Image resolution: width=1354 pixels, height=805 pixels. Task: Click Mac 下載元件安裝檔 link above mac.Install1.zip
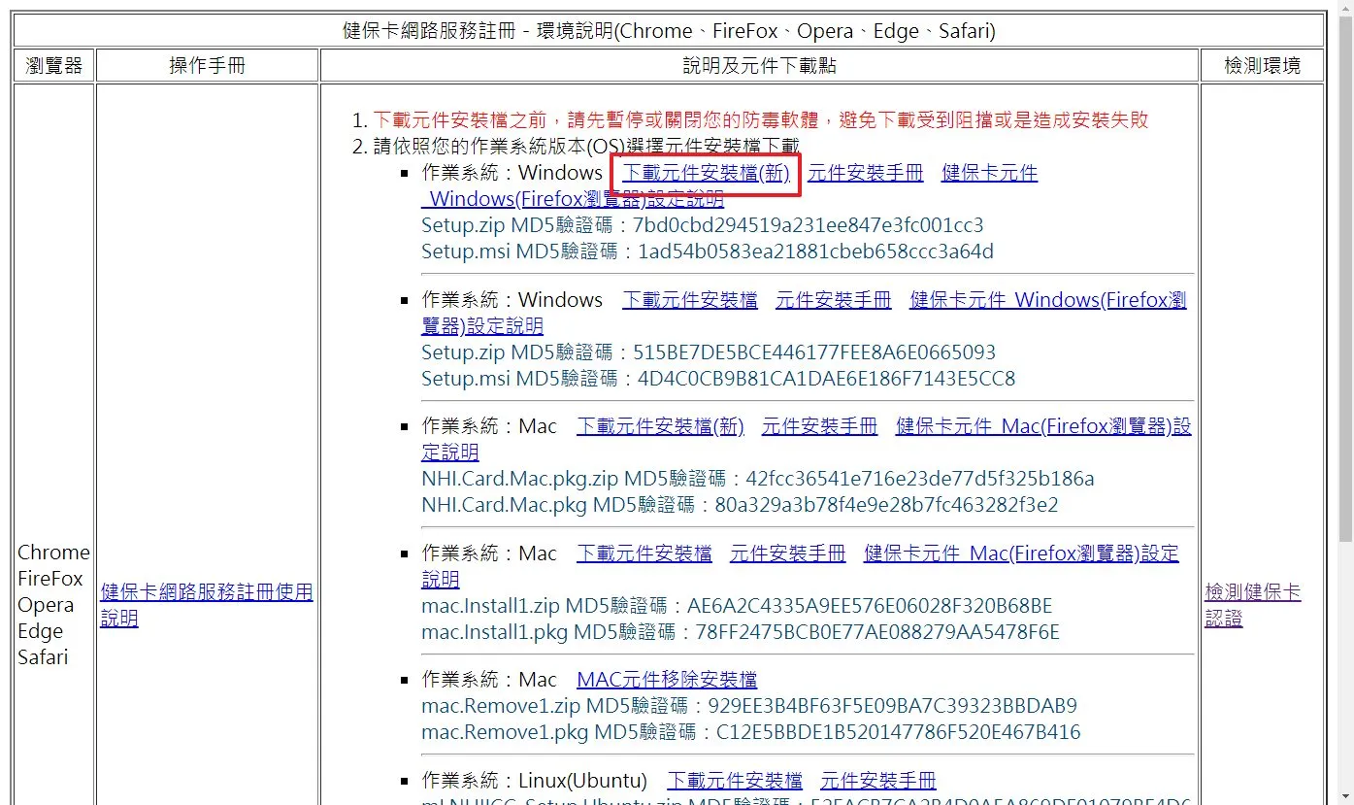point(644,553)
